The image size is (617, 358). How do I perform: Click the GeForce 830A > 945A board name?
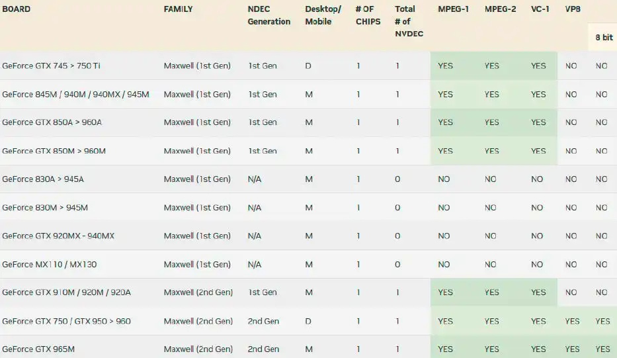click(x=43, y=179)
